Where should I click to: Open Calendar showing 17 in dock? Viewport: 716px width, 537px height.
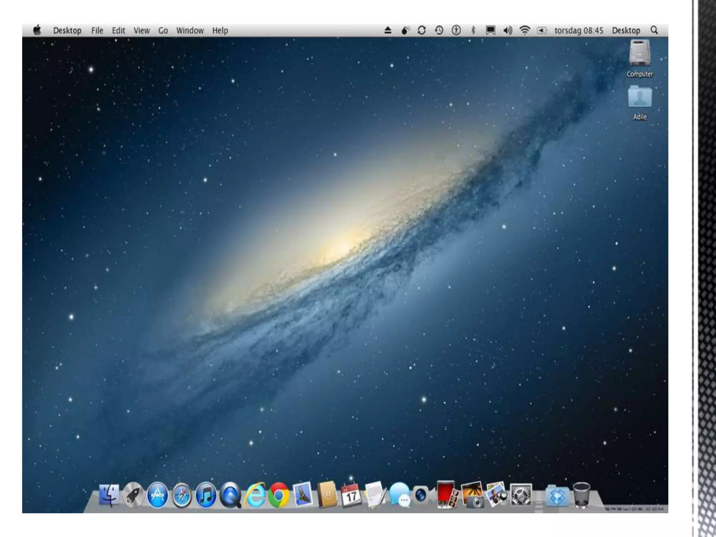coord(351,495)
